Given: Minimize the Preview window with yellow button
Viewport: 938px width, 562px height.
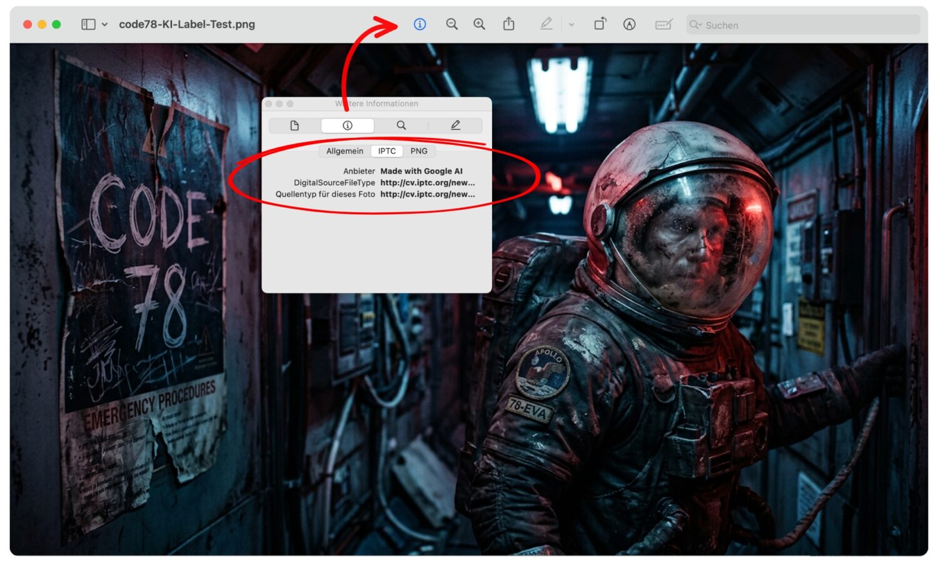Looking at the screenshot, I should [x=42, y=24].
